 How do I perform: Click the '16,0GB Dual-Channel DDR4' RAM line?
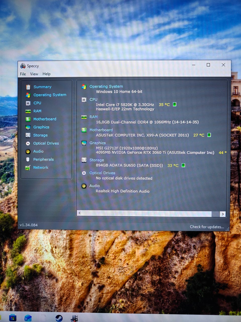[x=147, y=122]
